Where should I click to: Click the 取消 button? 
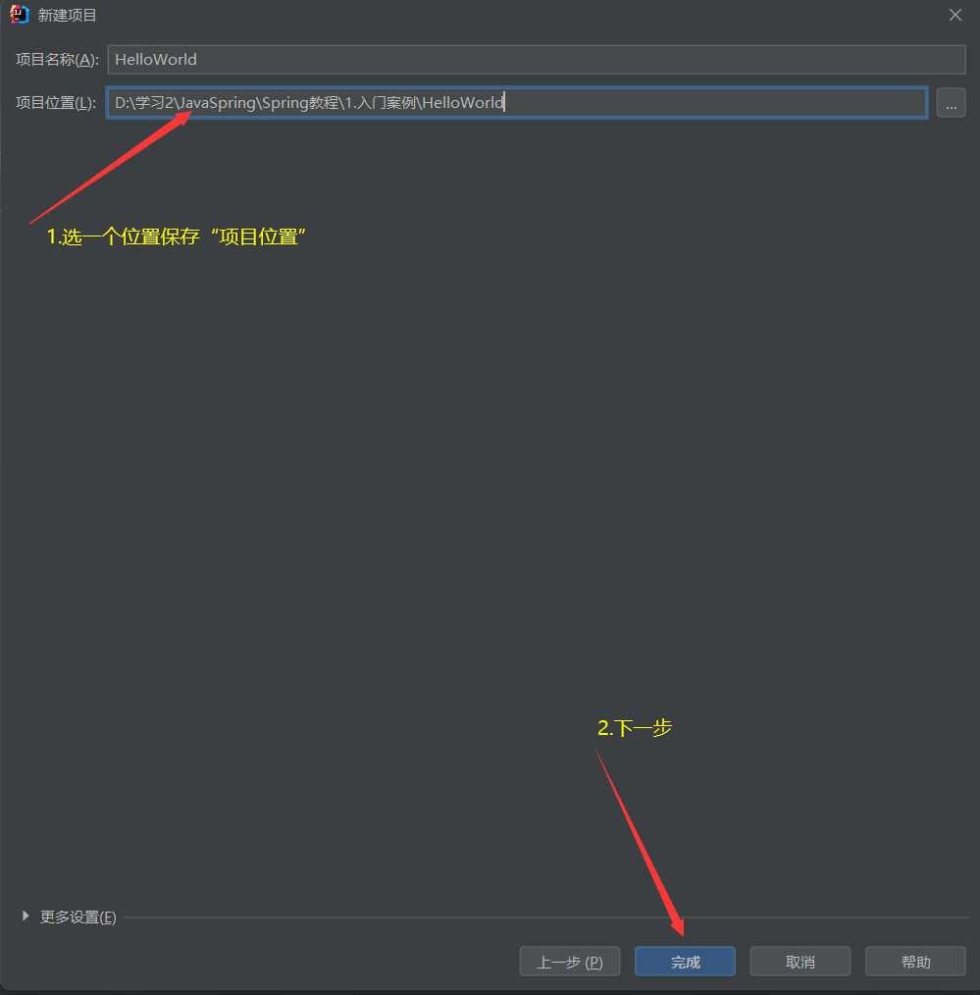coord(799,962)
